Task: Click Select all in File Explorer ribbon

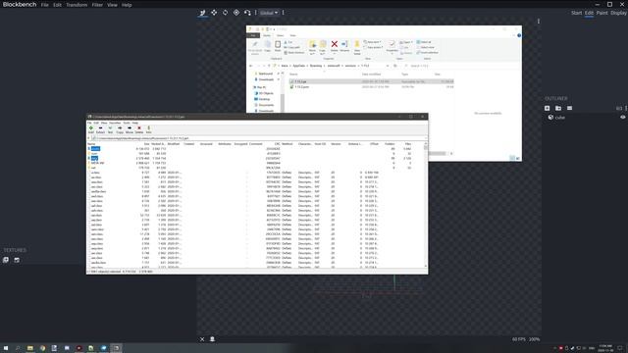Action: (x=424, y=42)
